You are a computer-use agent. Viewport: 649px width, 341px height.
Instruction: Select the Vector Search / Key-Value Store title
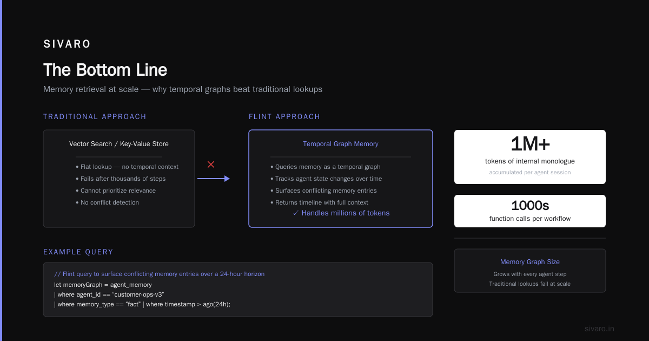(119, 144)
